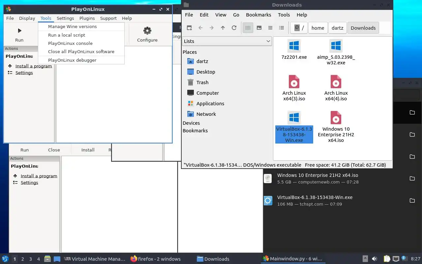Image resolution: width=422 pixels, height=264 pixels.
Task: Click the wired network icon in system tray
Action: [396, 259]
